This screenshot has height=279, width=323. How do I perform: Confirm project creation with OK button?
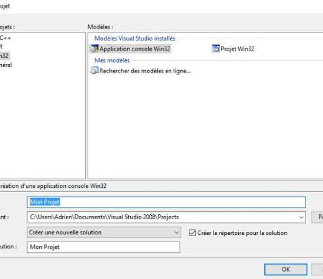tap(285, 269)
